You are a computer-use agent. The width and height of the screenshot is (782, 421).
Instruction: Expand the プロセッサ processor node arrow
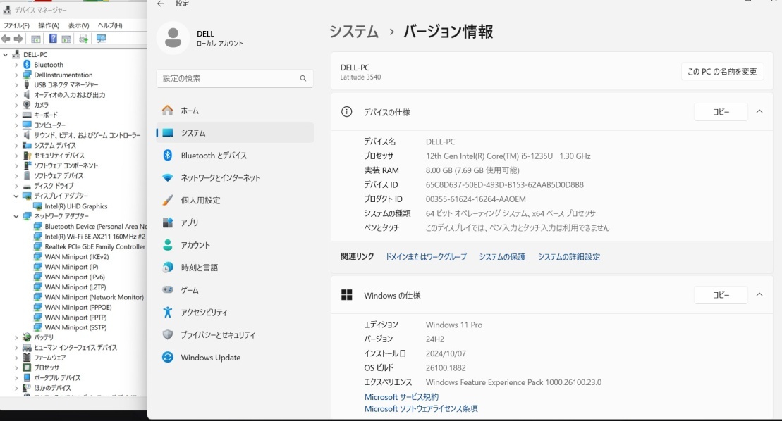[16, 367]
